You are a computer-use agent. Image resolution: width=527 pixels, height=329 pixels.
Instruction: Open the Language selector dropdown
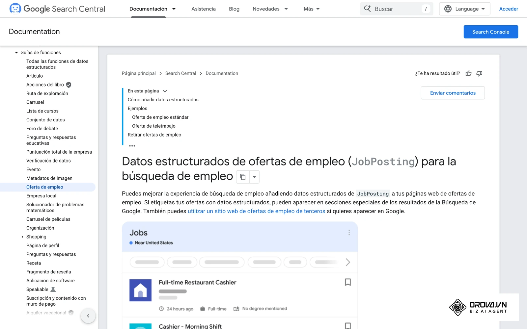click(x=465, y=9)
